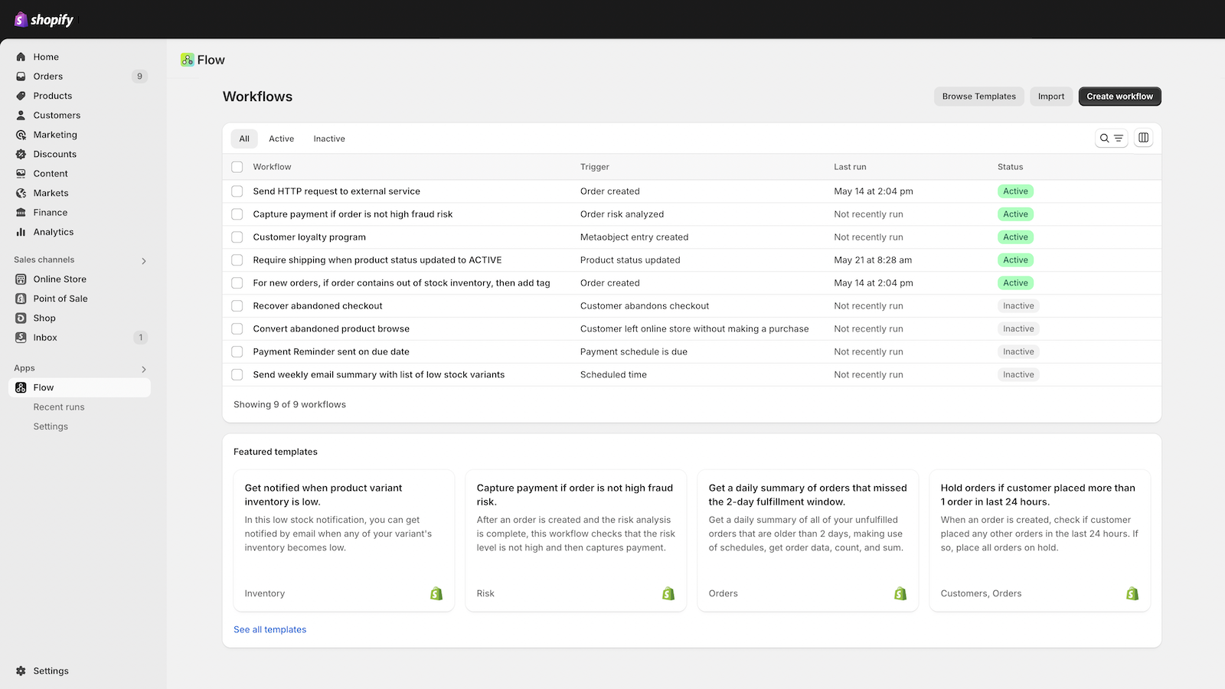Check the Convert abandoned product browse row

click(x=237, y=329)
